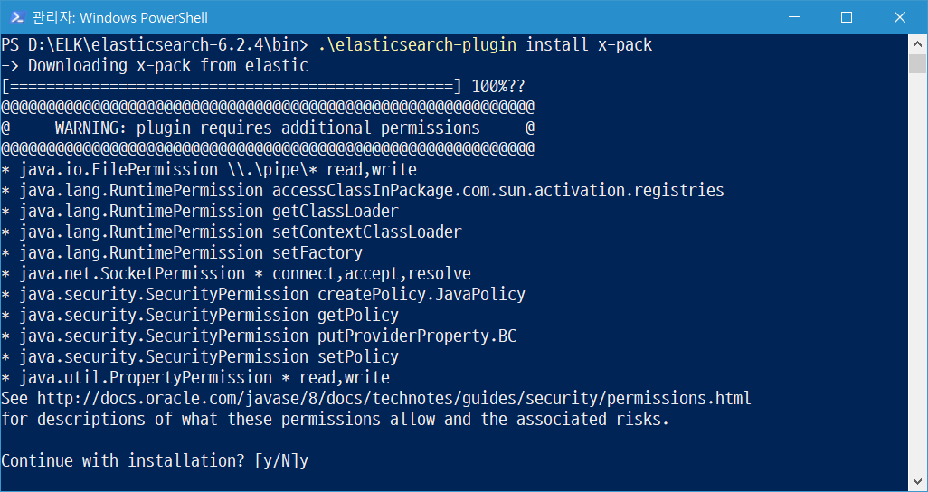Click the window title text 'Windows PowerShell'
Screen dimensions: 928x492
coord(144,18)
